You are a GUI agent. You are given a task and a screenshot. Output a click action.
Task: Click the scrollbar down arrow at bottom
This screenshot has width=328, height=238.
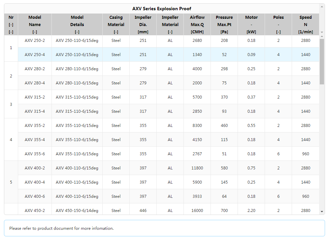pyautogui.click(x=322, y=211)
